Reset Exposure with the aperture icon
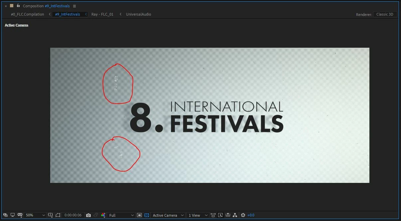The height and width of the screenshot is (221, 401). click(x=243, y=215)
